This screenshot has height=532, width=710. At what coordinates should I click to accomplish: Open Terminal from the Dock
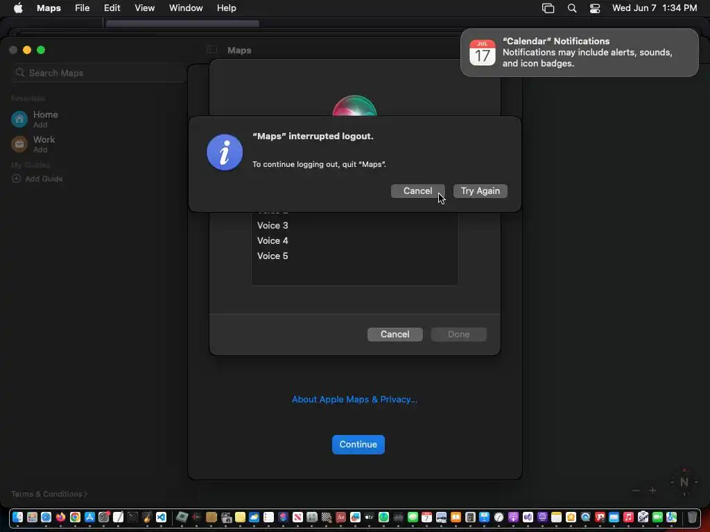[132, 517]
